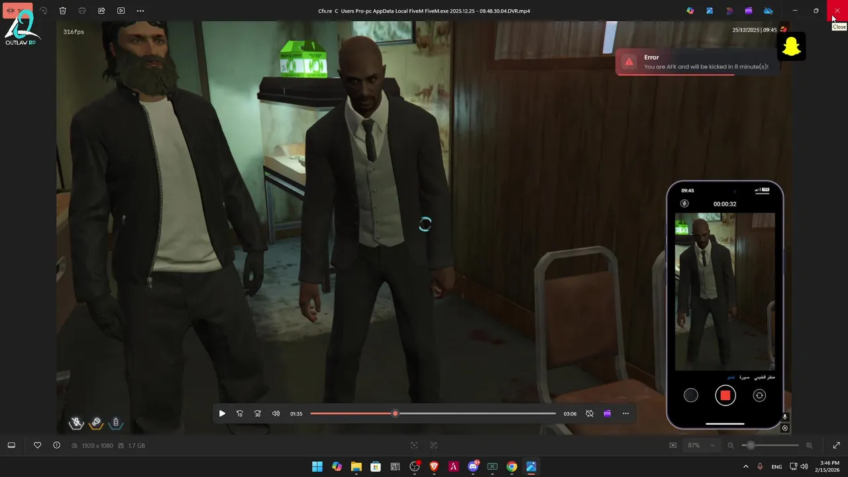Open Discord from the taskbar
The height and width of the screenshot is (477, 848).
[473, 466]
